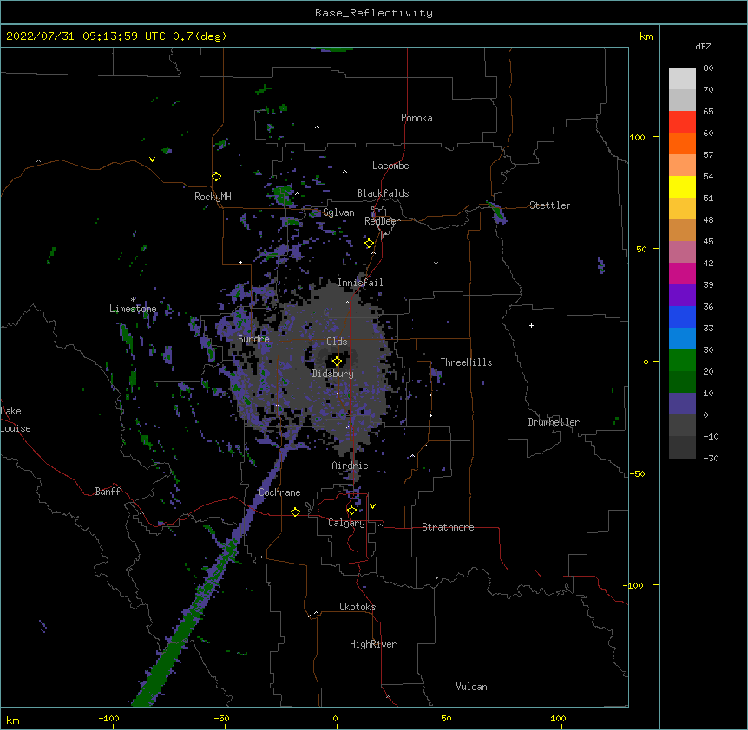This screenshot has width=748, height=730.
Task: Click the white plus marker north of Drumheller
Action: tap(531, 325)
